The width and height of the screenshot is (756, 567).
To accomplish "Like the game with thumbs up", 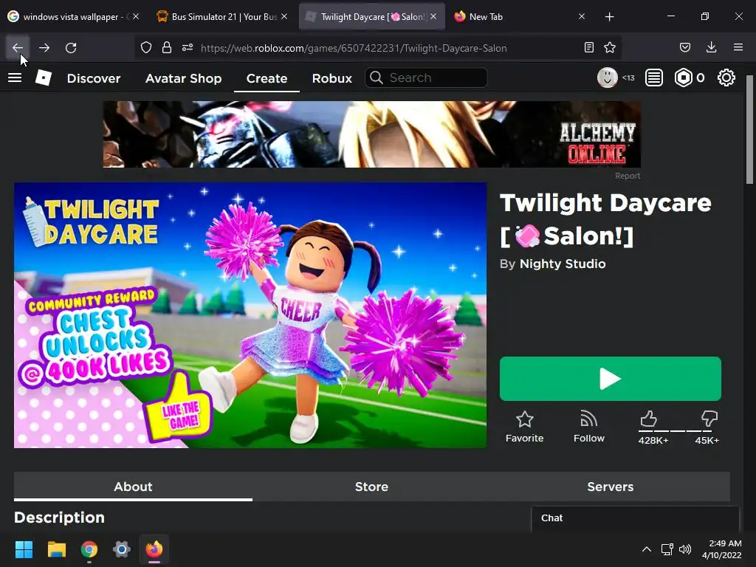I will 648,419.
